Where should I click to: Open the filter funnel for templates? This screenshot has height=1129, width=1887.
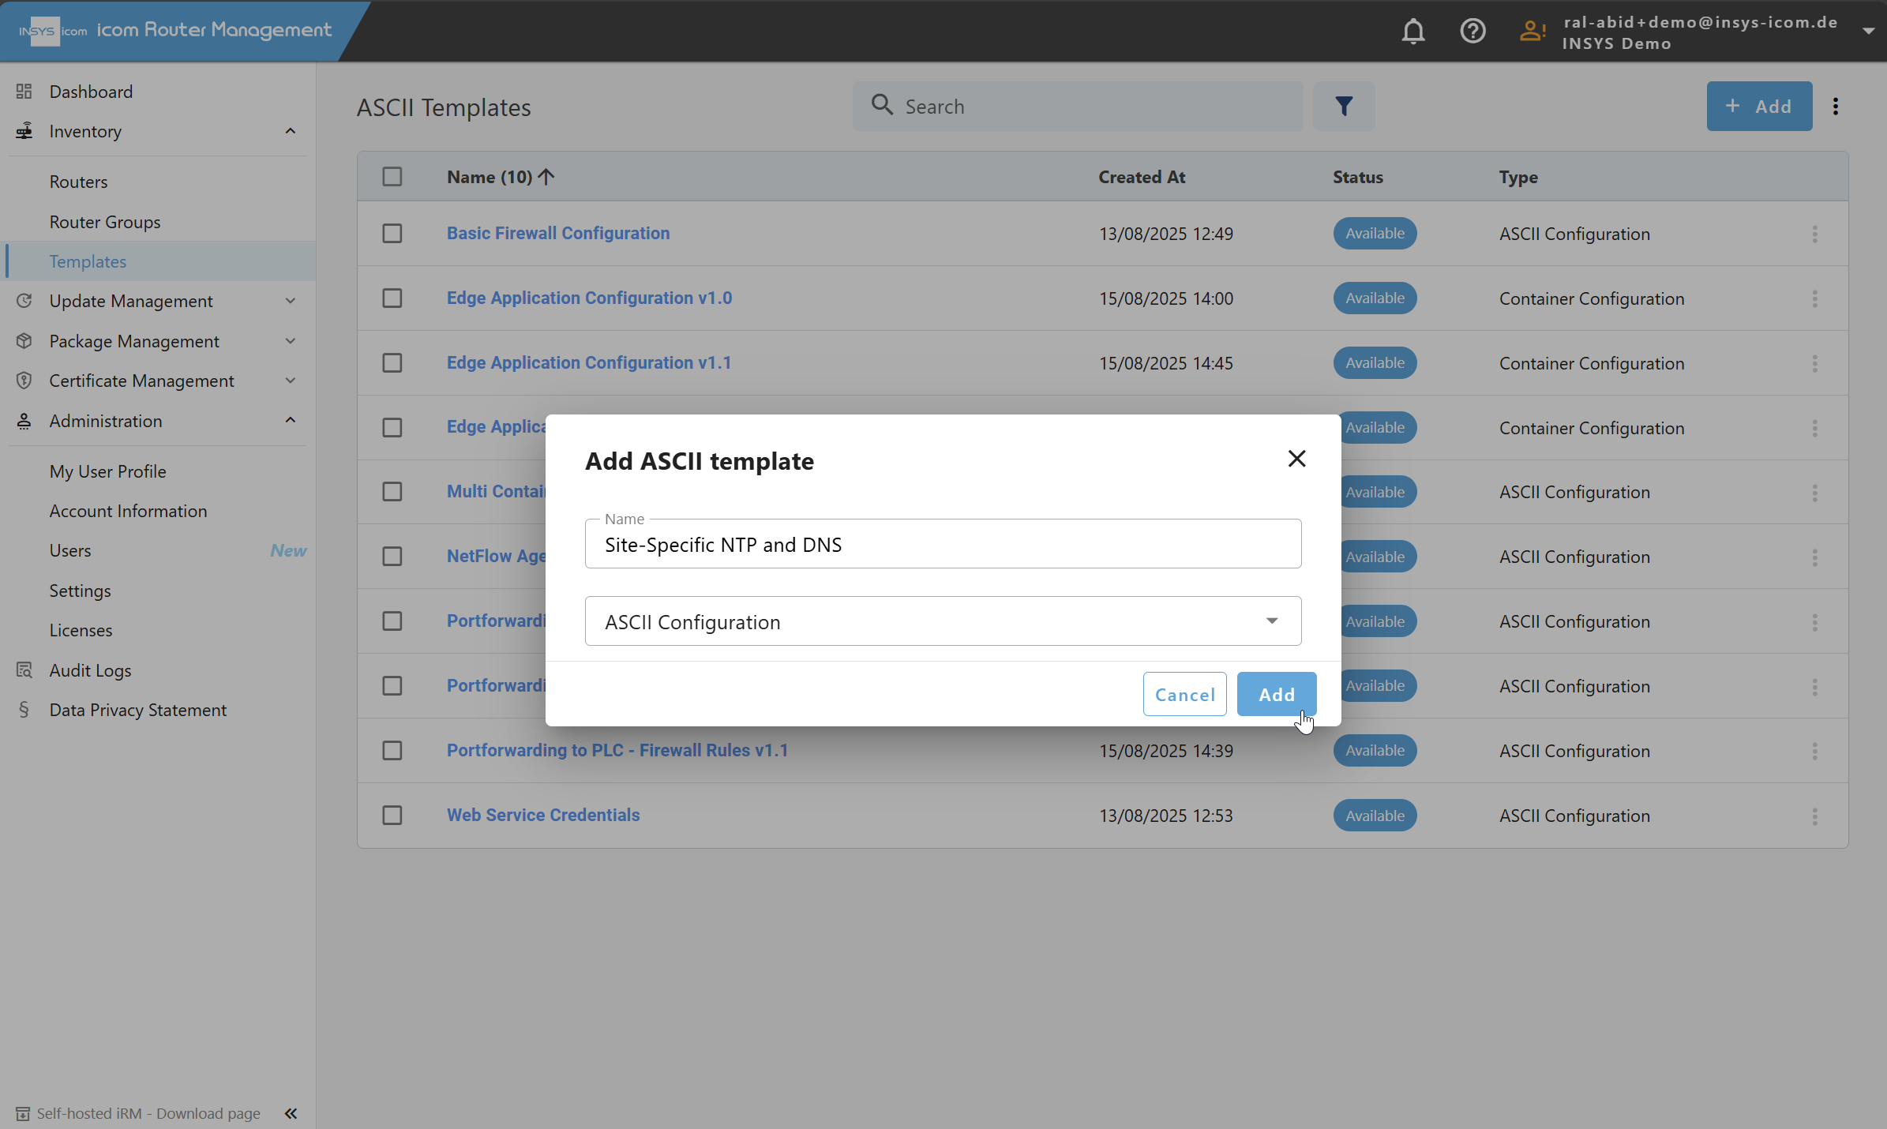click(x=1344, y=106)
